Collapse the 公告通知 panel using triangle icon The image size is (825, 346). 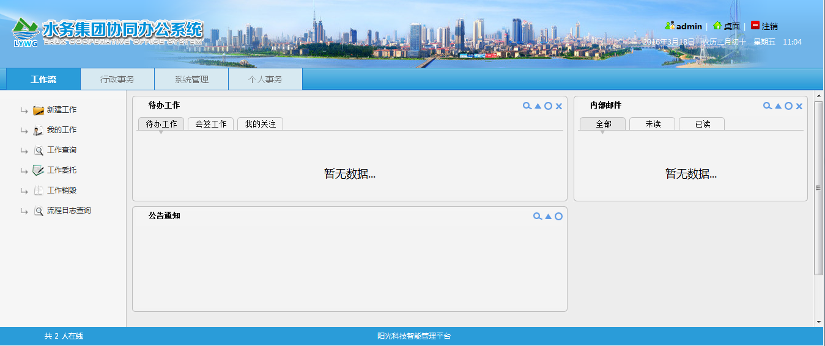point(548,217)
